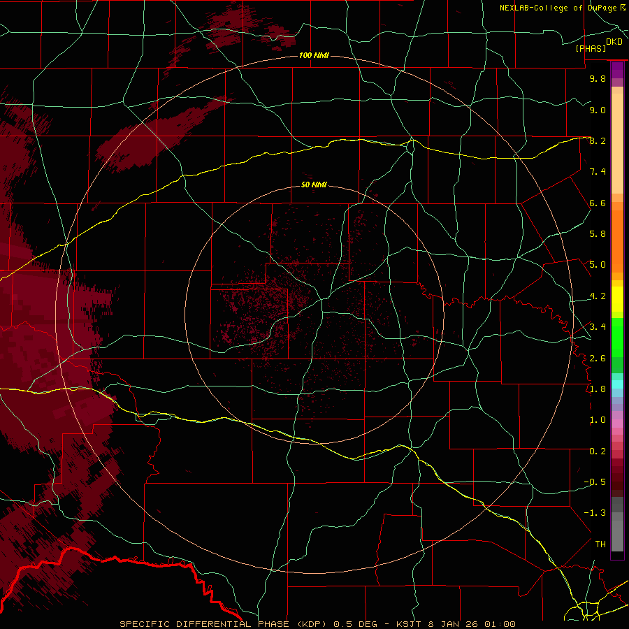This screenshot has width=629, height=629.
Task: Pick the bright green segment of the color bar
Action: (617, 337)
